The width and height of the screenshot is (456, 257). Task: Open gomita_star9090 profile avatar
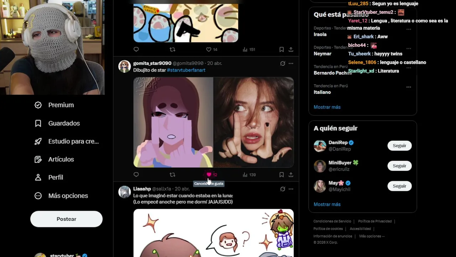pos(124,66)
